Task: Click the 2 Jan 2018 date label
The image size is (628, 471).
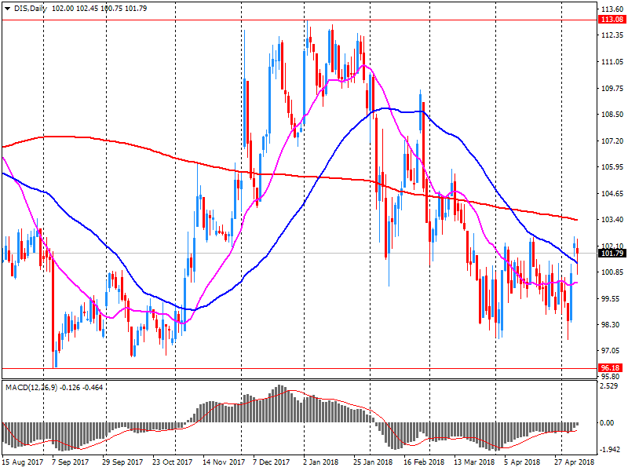Action: pos(321,462)
